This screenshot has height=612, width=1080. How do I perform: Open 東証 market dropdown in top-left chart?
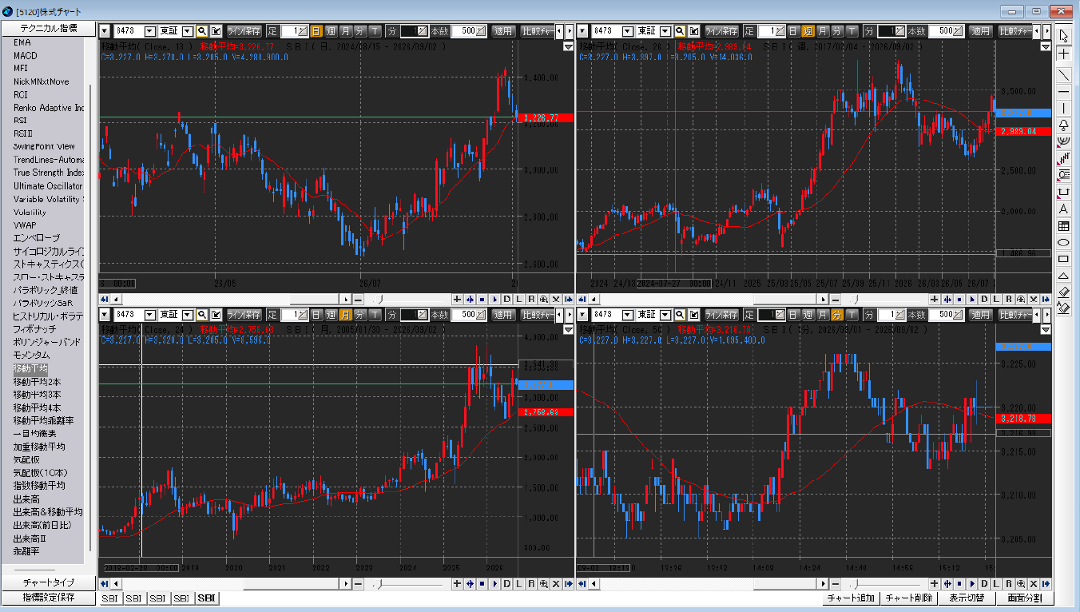point(188,31)
